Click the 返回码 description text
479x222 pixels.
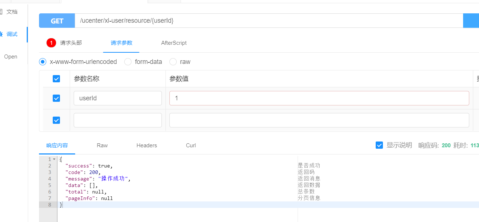click(x=306, y=172)
